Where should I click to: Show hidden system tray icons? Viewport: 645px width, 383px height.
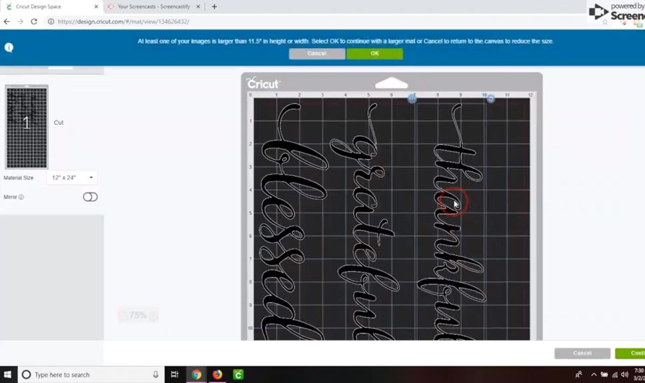[x=594, y=374]
